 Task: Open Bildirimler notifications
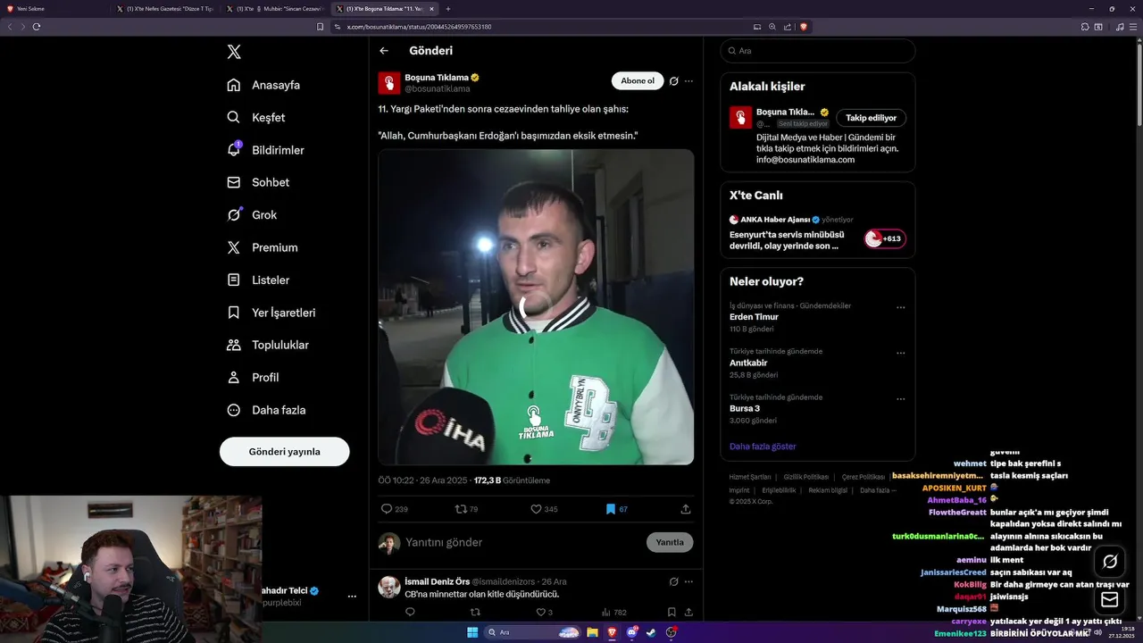pyautogui.click(x=266, y=150)
